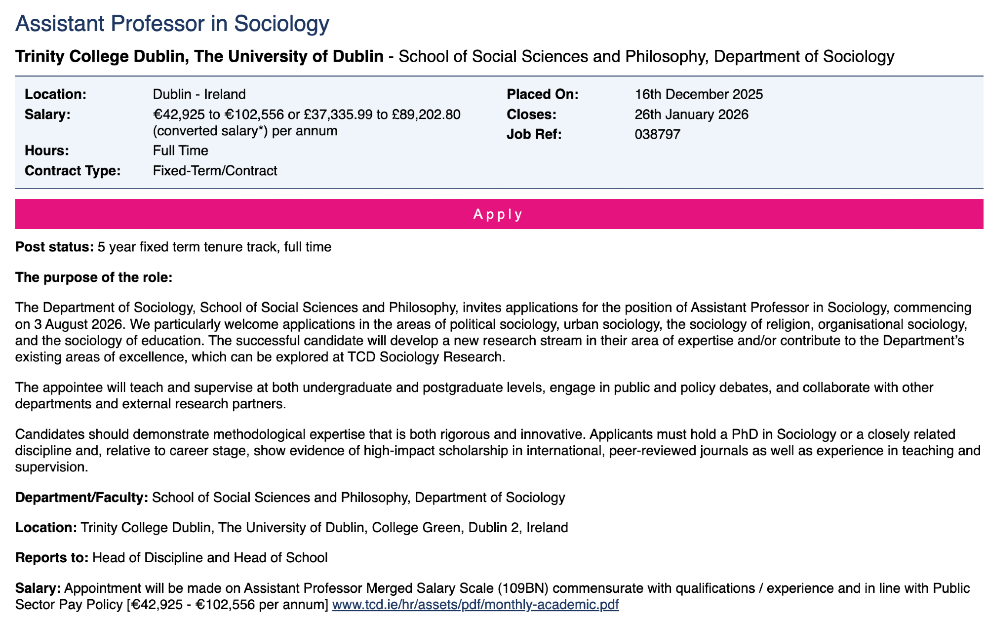Screen dimensions: 987x619
Task: Click the bold 'Salary' label above the PDF link
Action: [x=38, y=588]
